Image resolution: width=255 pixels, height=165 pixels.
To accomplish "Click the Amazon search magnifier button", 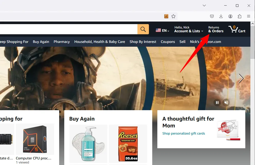I will [143, 29].
